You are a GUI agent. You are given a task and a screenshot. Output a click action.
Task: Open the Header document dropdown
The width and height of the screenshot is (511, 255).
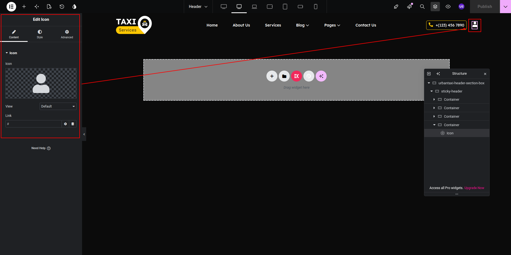click(198, 7)
